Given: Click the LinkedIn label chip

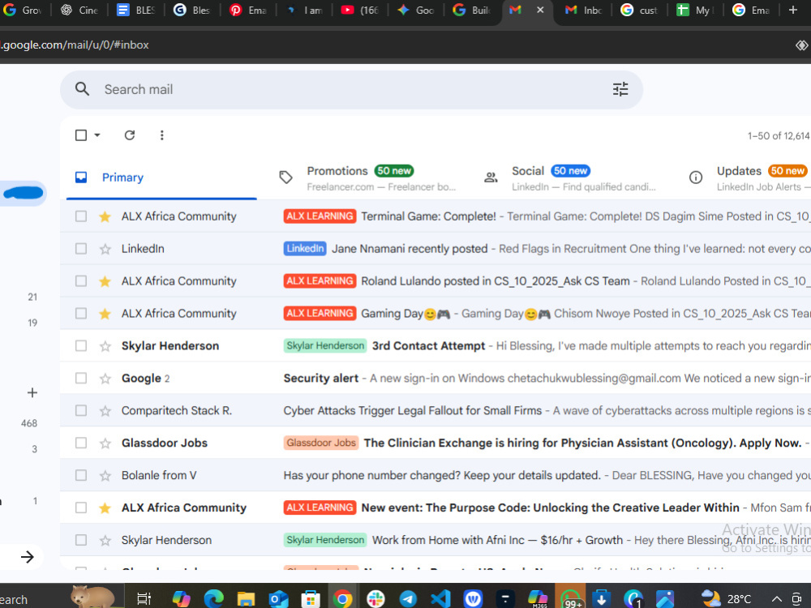Looking at the screenshot, I should [305, 249].
